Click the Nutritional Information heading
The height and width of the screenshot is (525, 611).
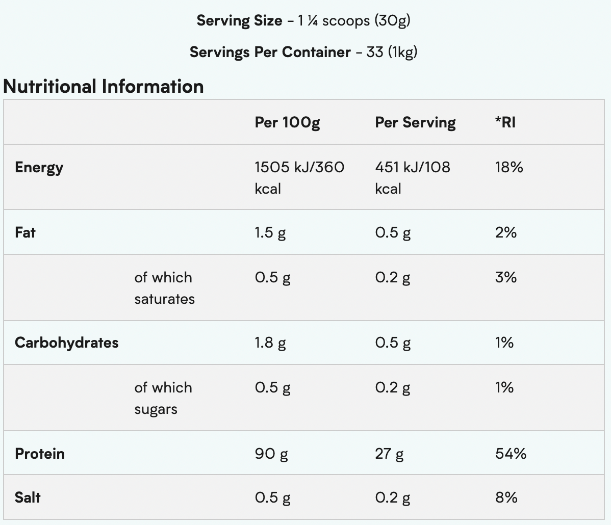104,87
